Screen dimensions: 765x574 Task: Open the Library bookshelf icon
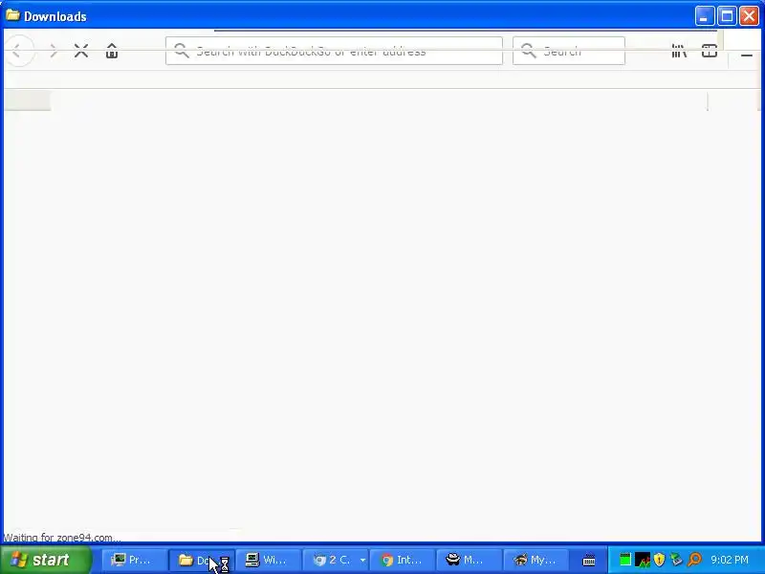(679, 51)
